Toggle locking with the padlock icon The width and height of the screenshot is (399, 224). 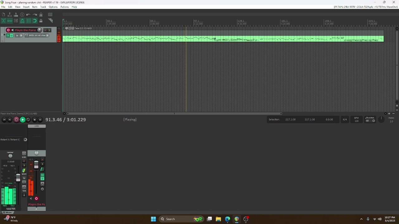coord(41,21)
